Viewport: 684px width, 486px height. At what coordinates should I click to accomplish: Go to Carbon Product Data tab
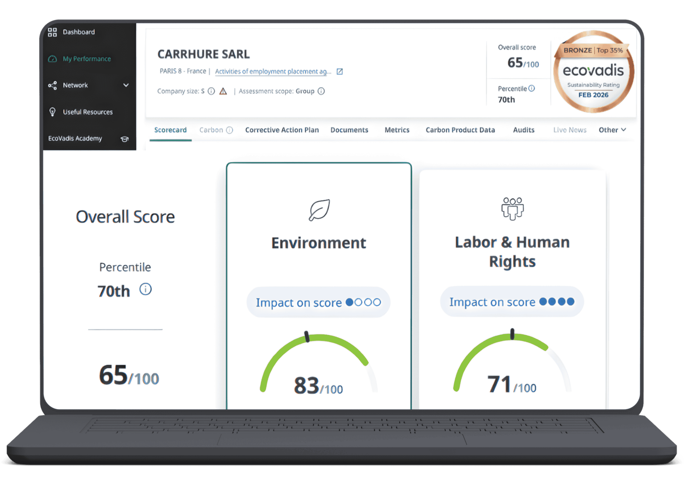(x=460, y=130)
